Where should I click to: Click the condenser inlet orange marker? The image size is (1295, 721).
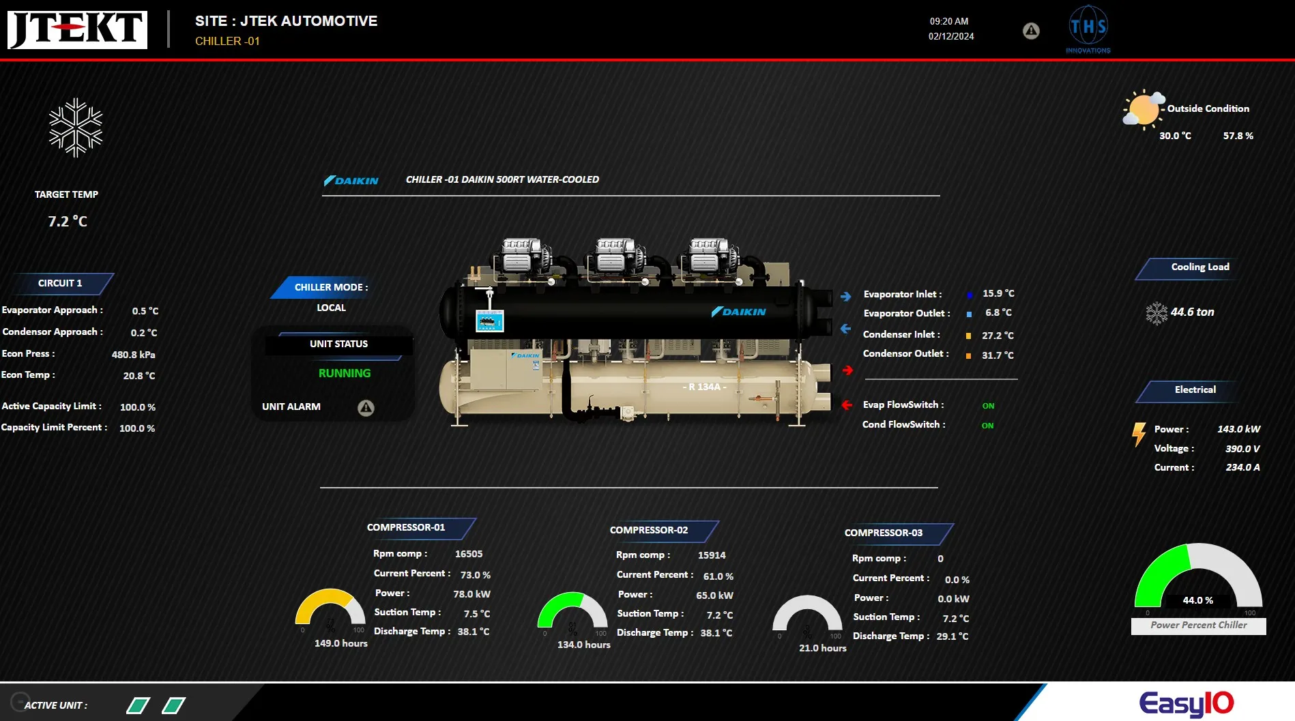click(968, 336)
